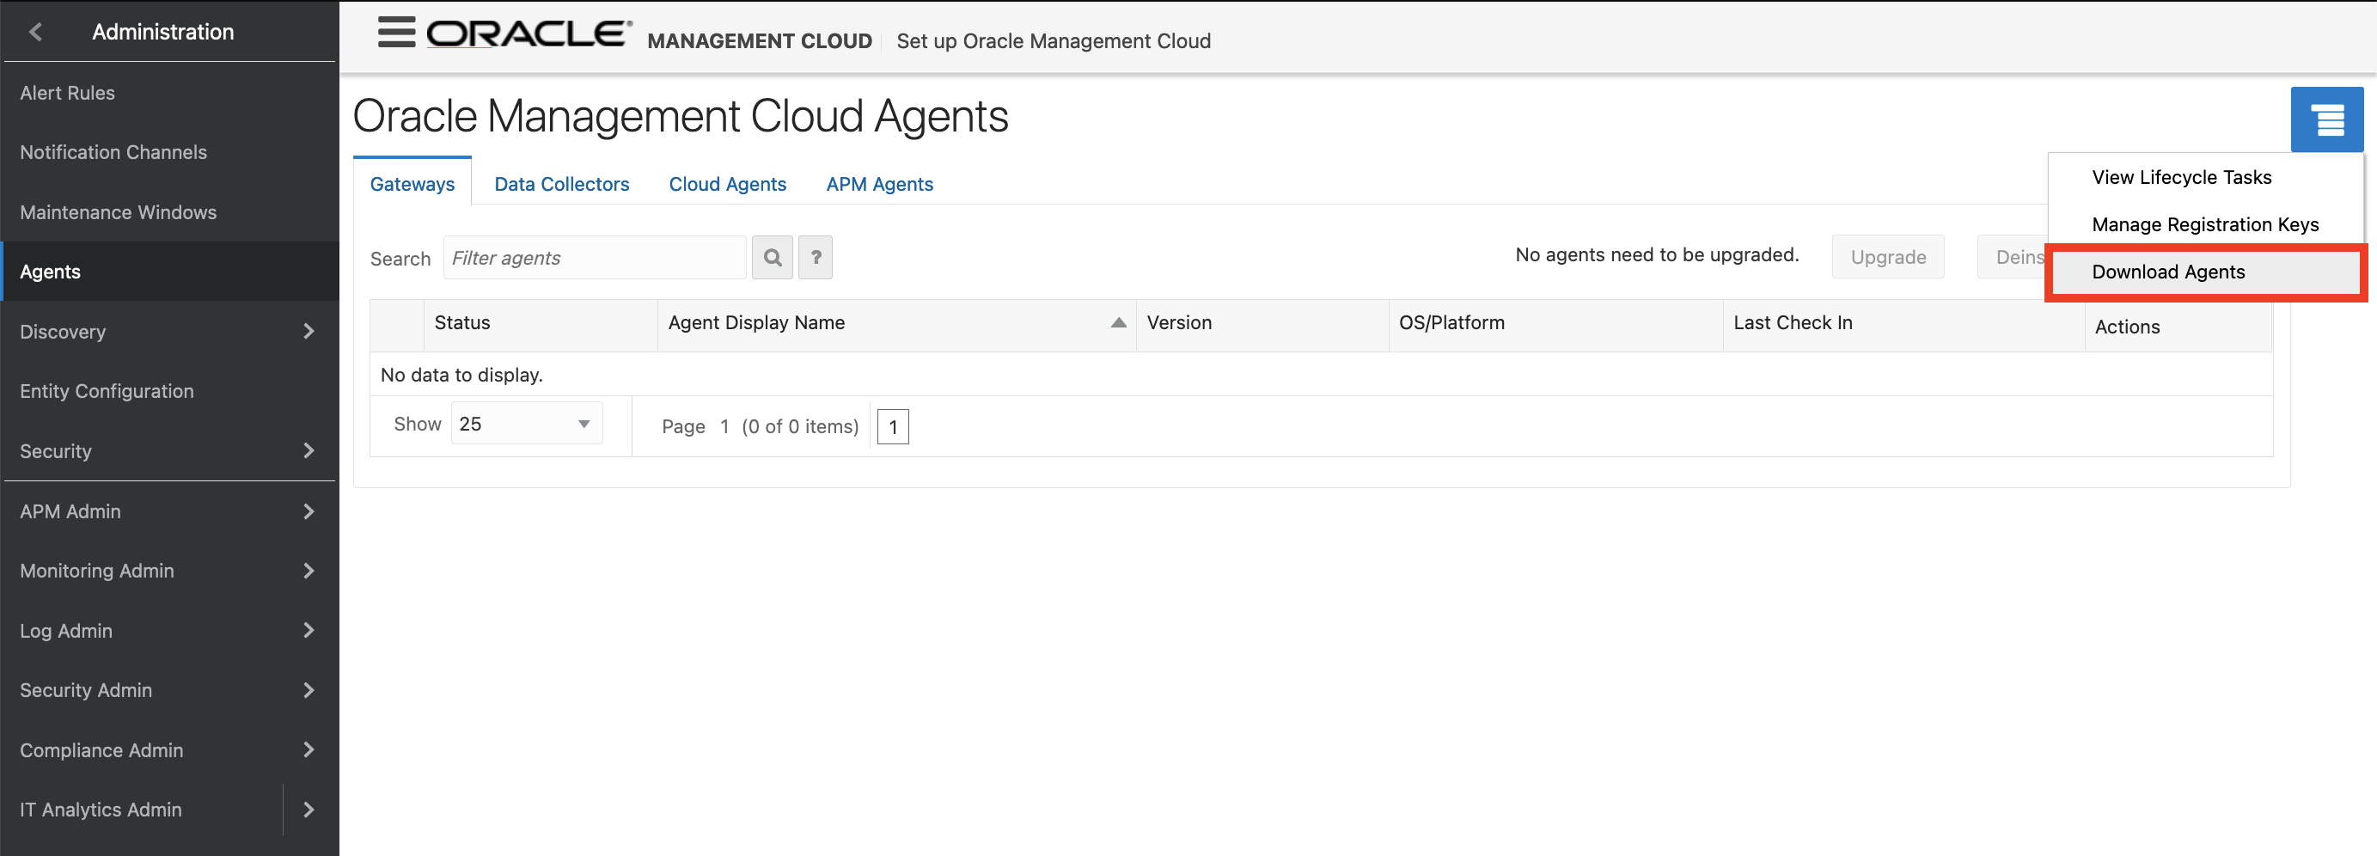
Task: Expand the Monitoring Admin section
Action: tap(309, 571)
